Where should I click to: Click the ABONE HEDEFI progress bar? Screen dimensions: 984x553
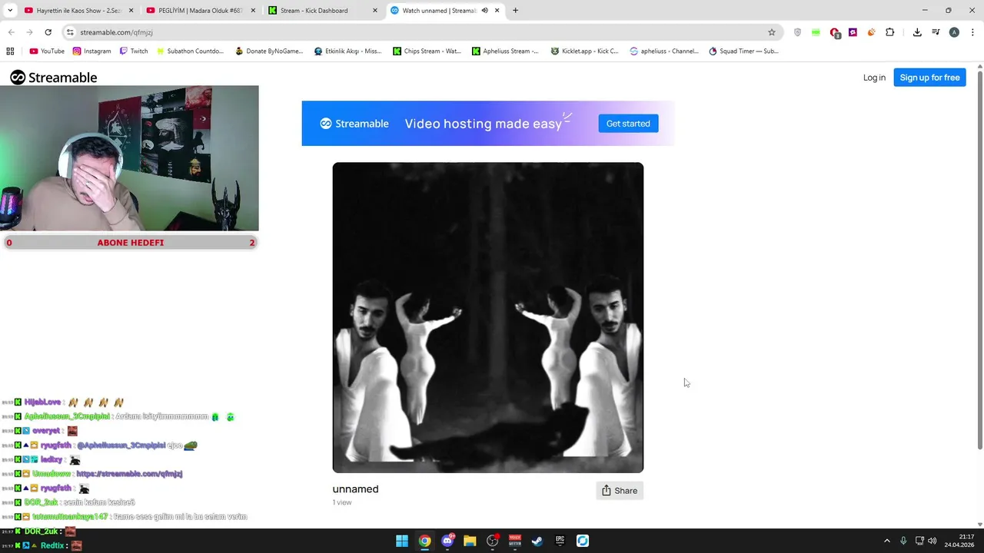coord(130,243)
